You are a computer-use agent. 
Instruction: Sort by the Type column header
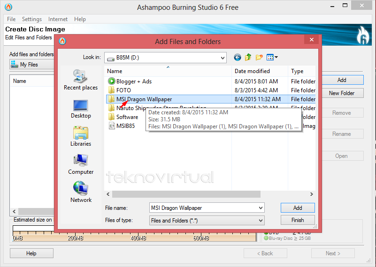pos(302,71)
